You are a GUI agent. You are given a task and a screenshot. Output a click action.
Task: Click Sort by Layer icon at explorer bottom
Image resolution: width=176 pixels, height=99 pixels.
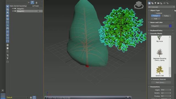point(31,98)
